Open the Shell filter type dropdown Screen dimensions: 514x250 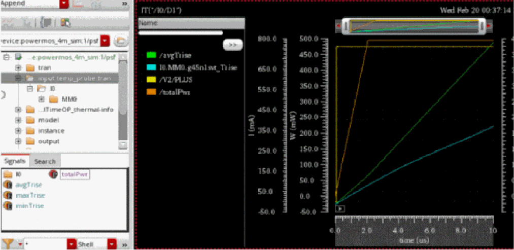pos(112,244)
